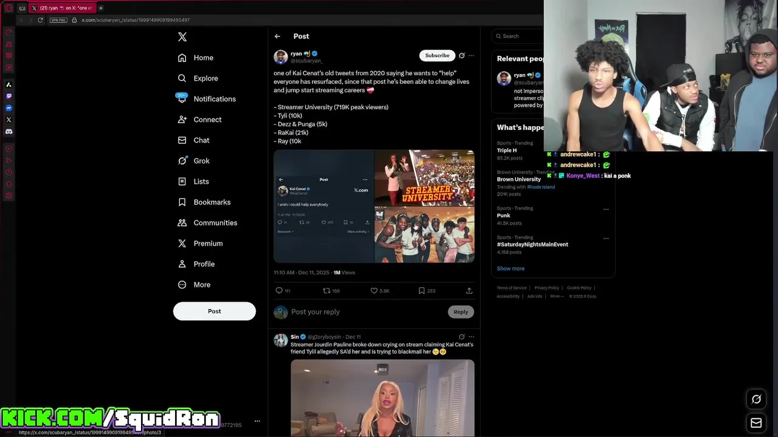Open History clock icon in browser sidebar
The height and width of the screenshot is (437, 778).
click(9, 172)
